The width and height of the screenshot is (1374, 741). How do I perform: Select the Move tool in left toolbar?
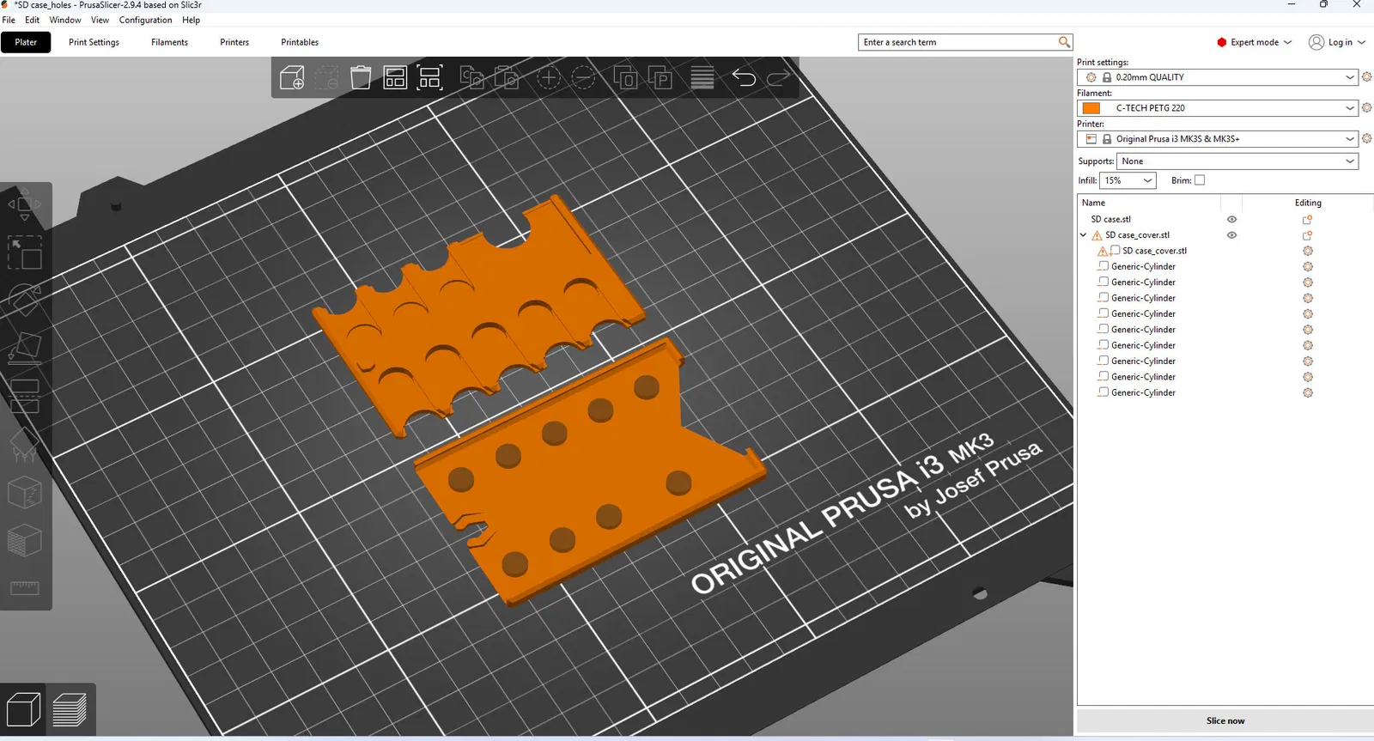coord(25,205)
